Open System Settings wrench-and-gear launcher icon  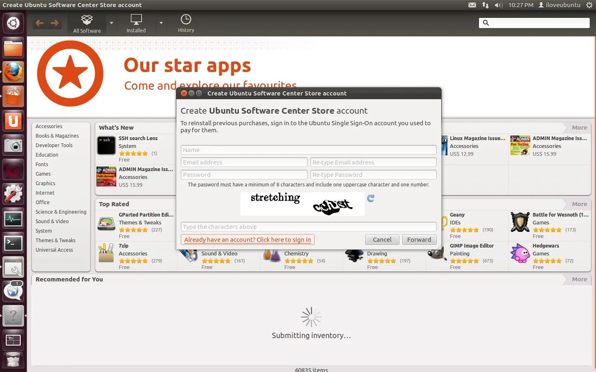tap(13, 194)
